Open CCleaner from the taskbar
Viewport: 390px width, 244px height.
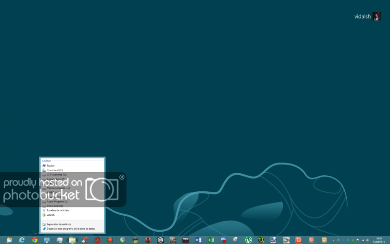(x=85, y=240)
